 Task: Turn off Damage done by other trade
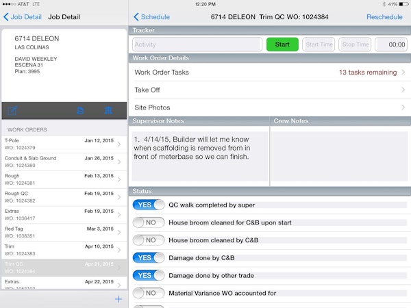[x=149, y=275]
